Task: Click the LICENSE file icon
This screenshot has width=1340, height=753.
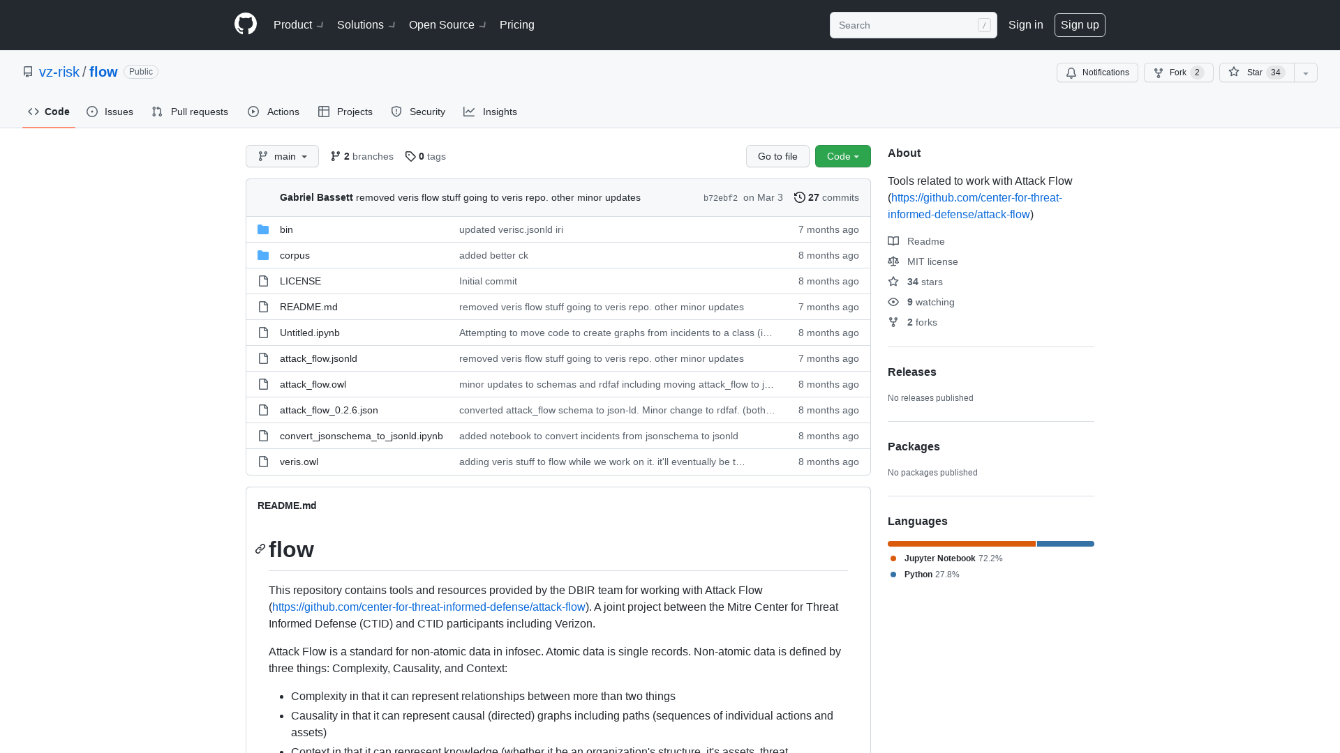Action: point(263,281)
